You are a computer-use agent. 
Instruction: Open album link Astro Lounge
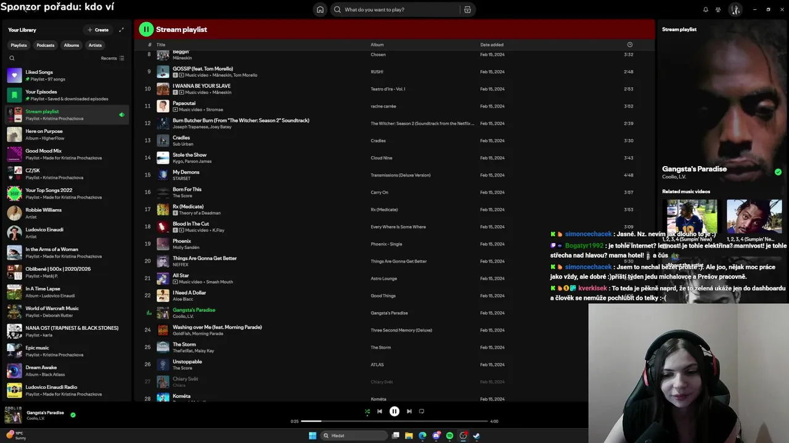coord(383,278)
